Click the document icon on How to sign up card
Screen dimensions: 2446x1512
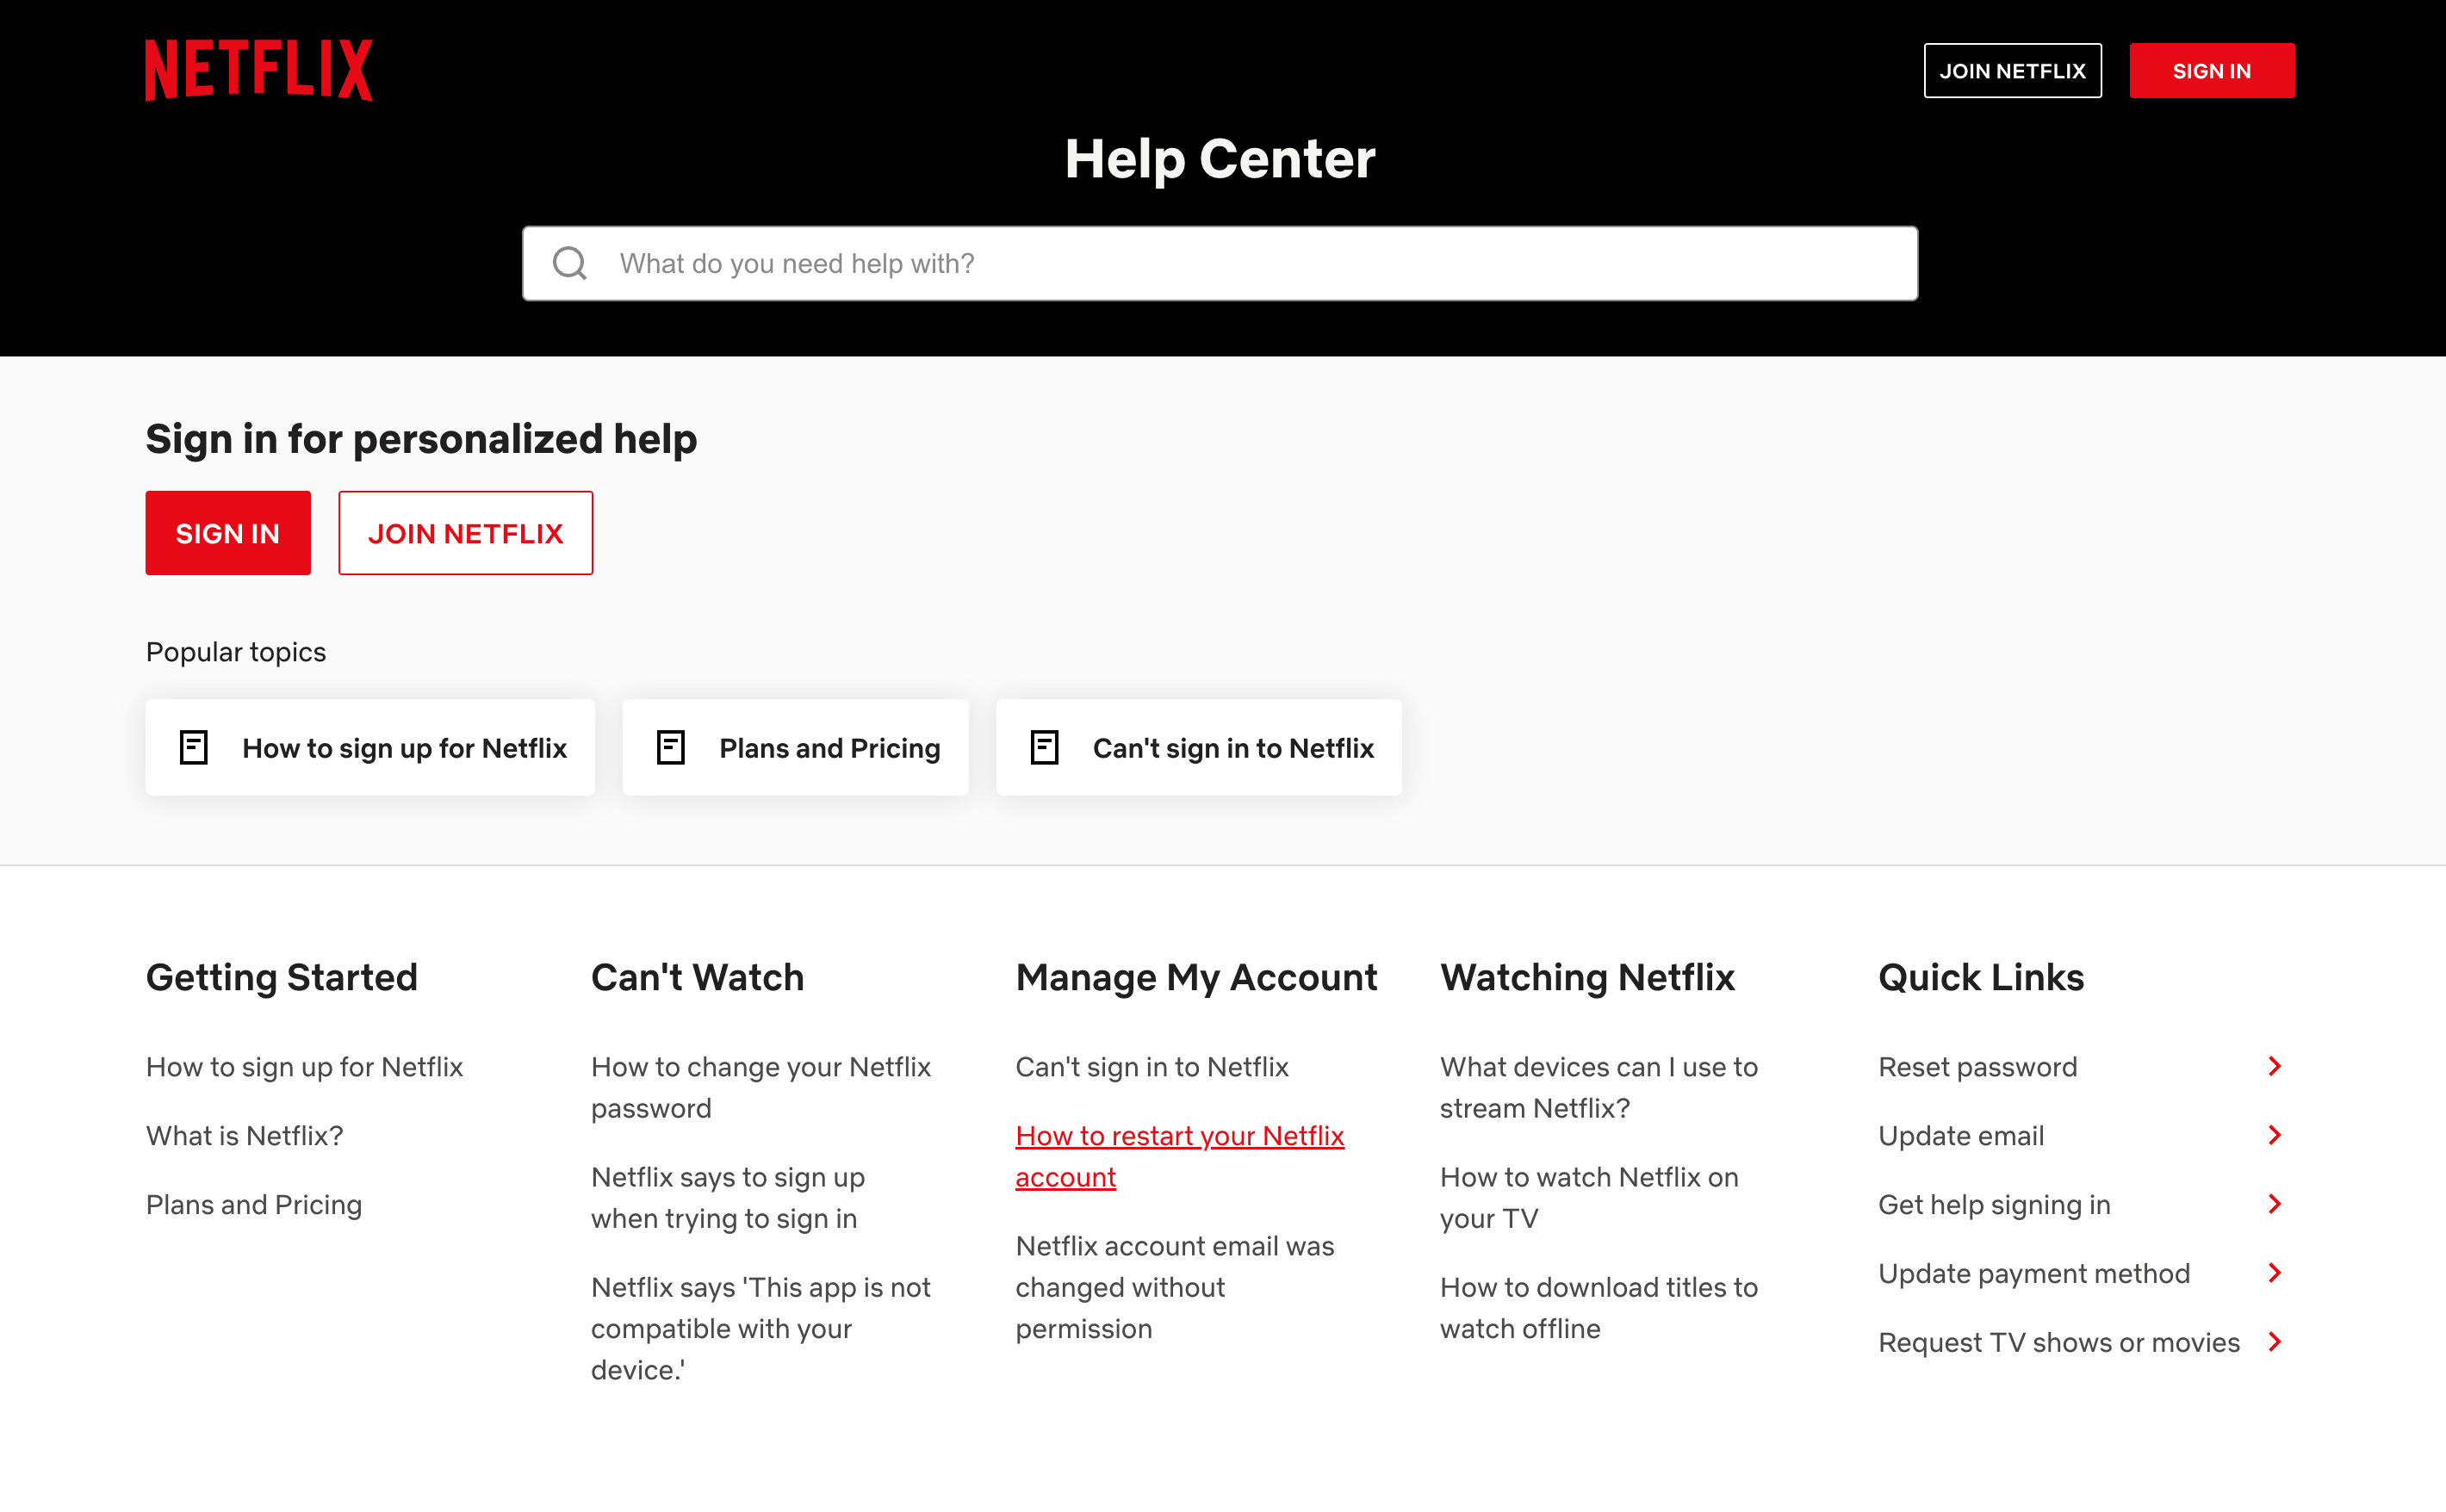(x=193, y=747)
